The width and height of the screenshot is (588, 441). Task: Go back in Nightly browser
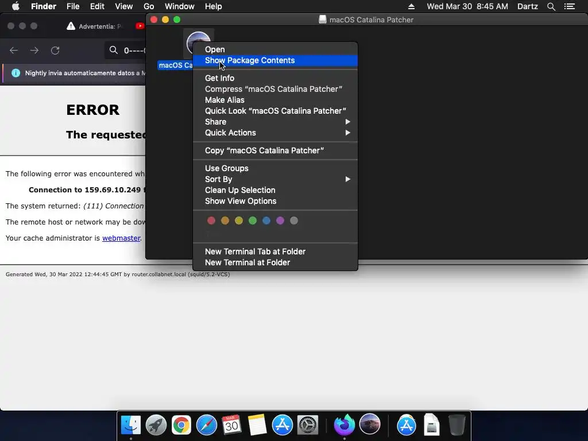14,51
